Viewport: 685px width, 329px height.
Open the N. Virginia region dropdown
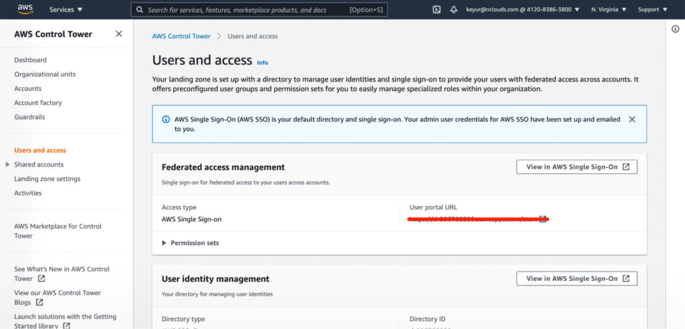pyautogui.click(x=609, y=9)
